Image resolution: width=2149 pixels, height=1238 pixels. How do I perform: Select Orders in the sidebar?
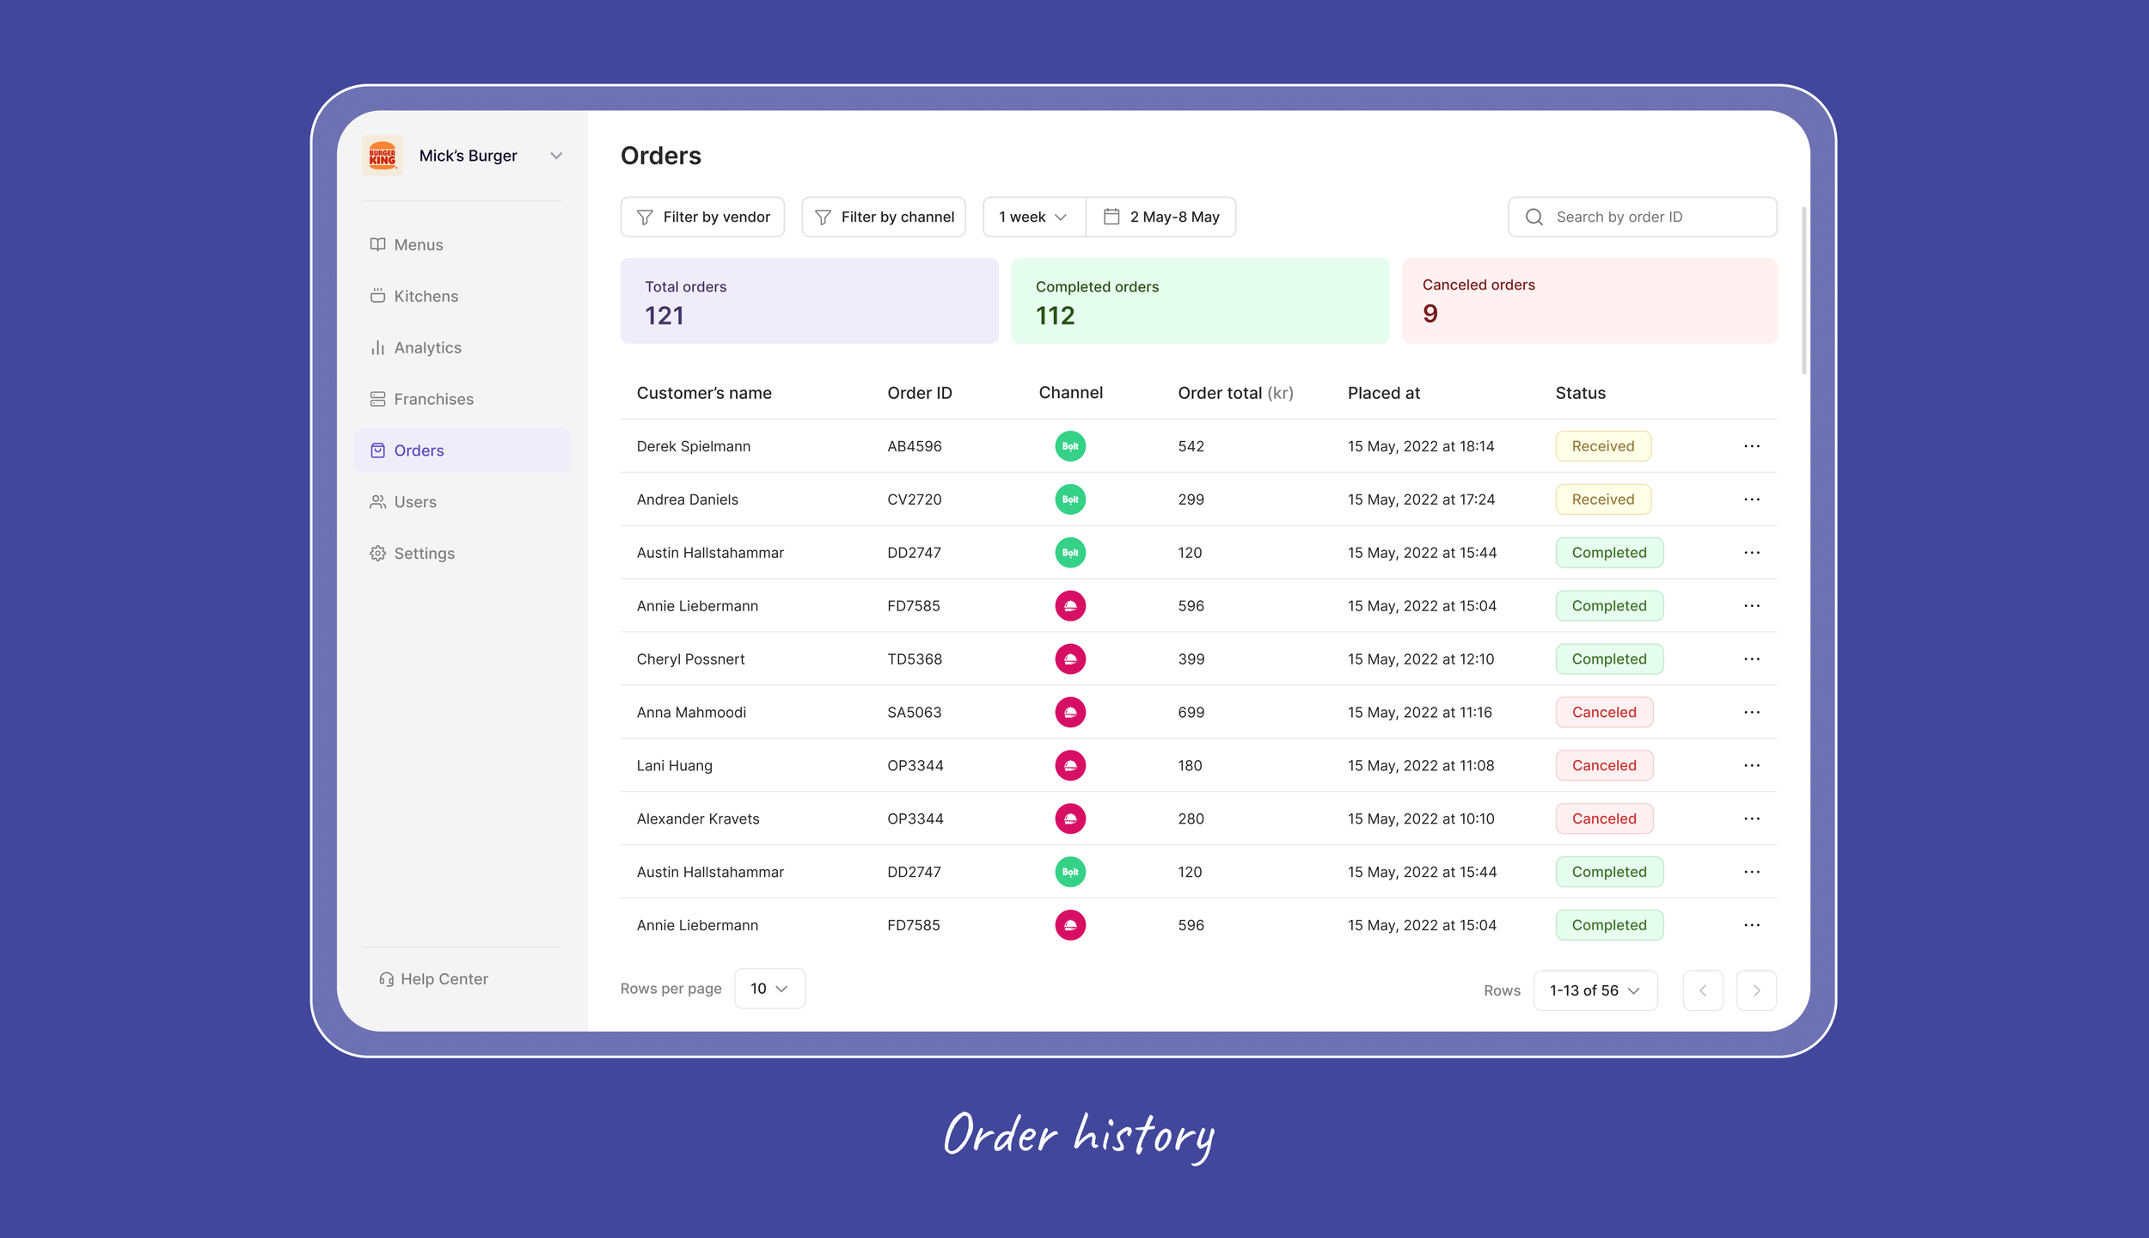462,450
